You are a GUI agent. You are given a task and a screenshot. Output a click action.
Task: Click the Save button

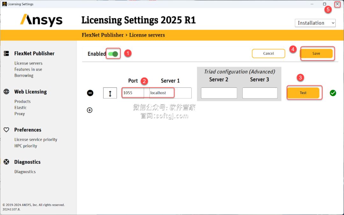316,53
